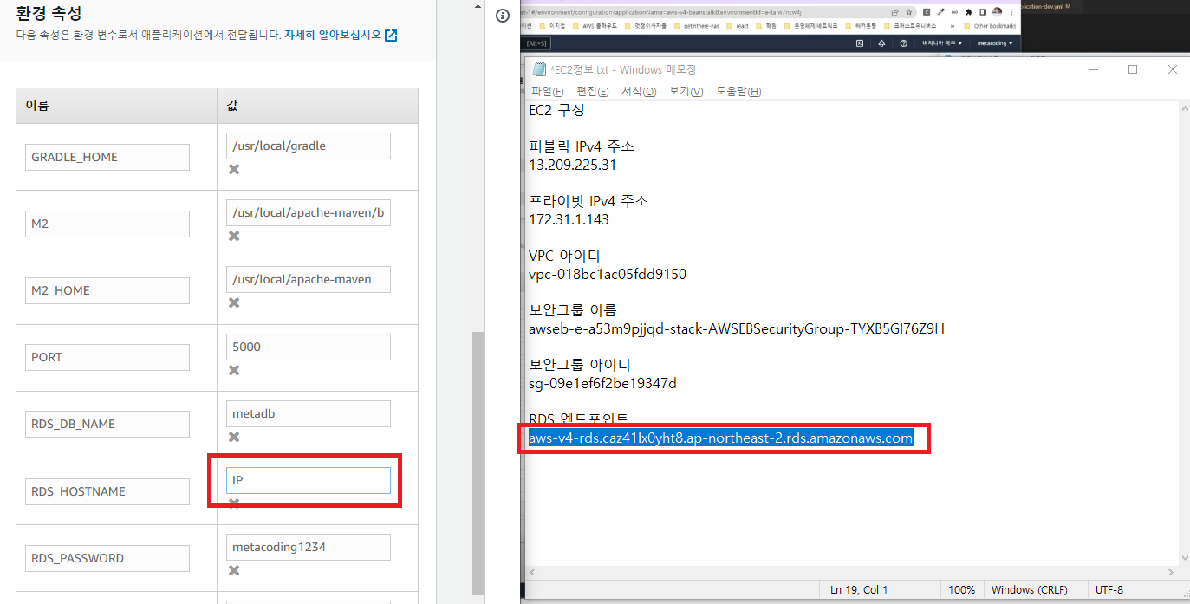Click the AWS page vertical scrollbar thumb
Screen dimensions: 1190x604
[x=478, y=462]
